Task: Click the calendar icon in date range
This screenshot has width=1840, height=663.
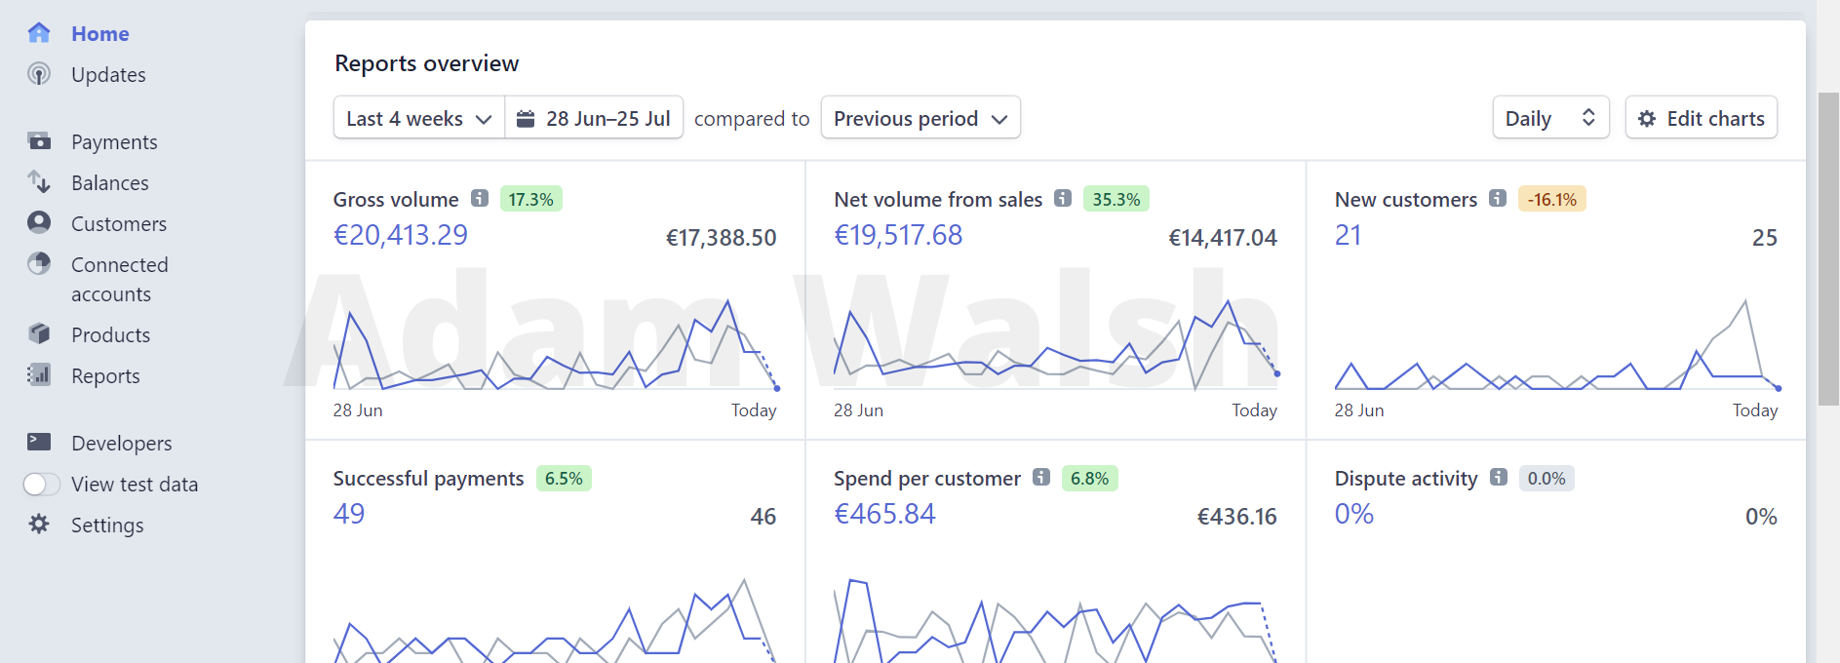Action: click(x=526, y=118)
